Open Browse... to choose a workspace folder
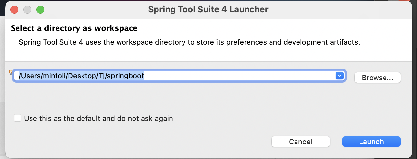Image resolution: width=417 pixels, height=159 pixels. 377,78
